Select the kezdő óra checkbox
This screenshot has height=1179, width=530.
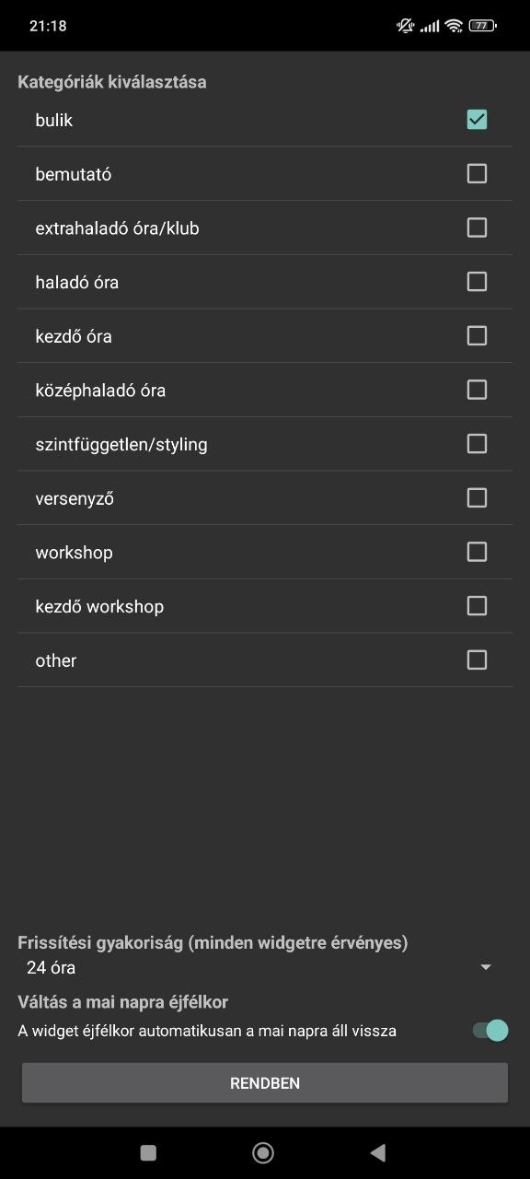(x=477, y=335)
